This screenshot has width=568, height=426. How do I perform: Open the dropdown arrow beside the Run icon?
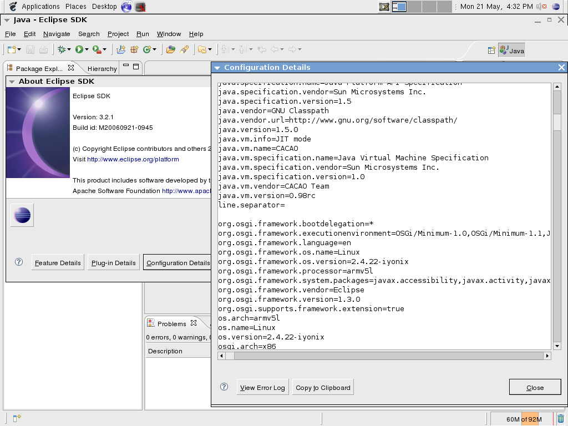pos(87,50)
